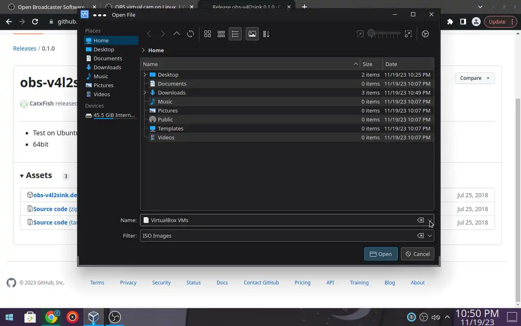521x326 pixels.
Task: Sort the file list by Size column
Action: (x=371, y=64)
